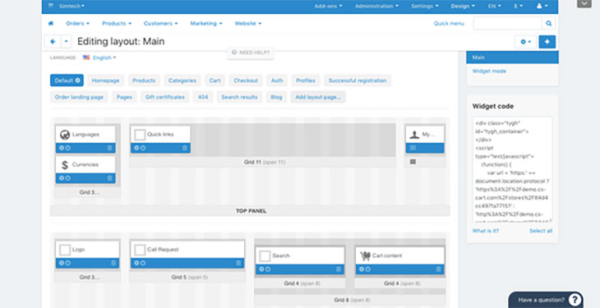This screenshot has width=600, height=308.
Task: Switch to the Checkout layout page tab
Action: [x=246, y=80]
